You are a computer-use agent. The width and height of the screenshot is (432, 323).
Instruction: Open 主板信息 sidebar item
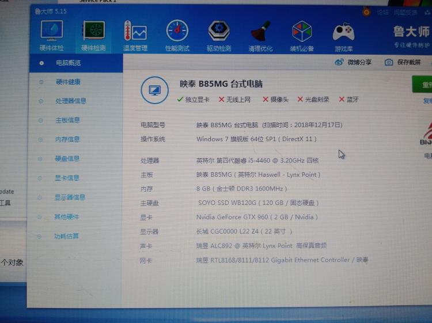pyautogui.click(x=68, y=120)
